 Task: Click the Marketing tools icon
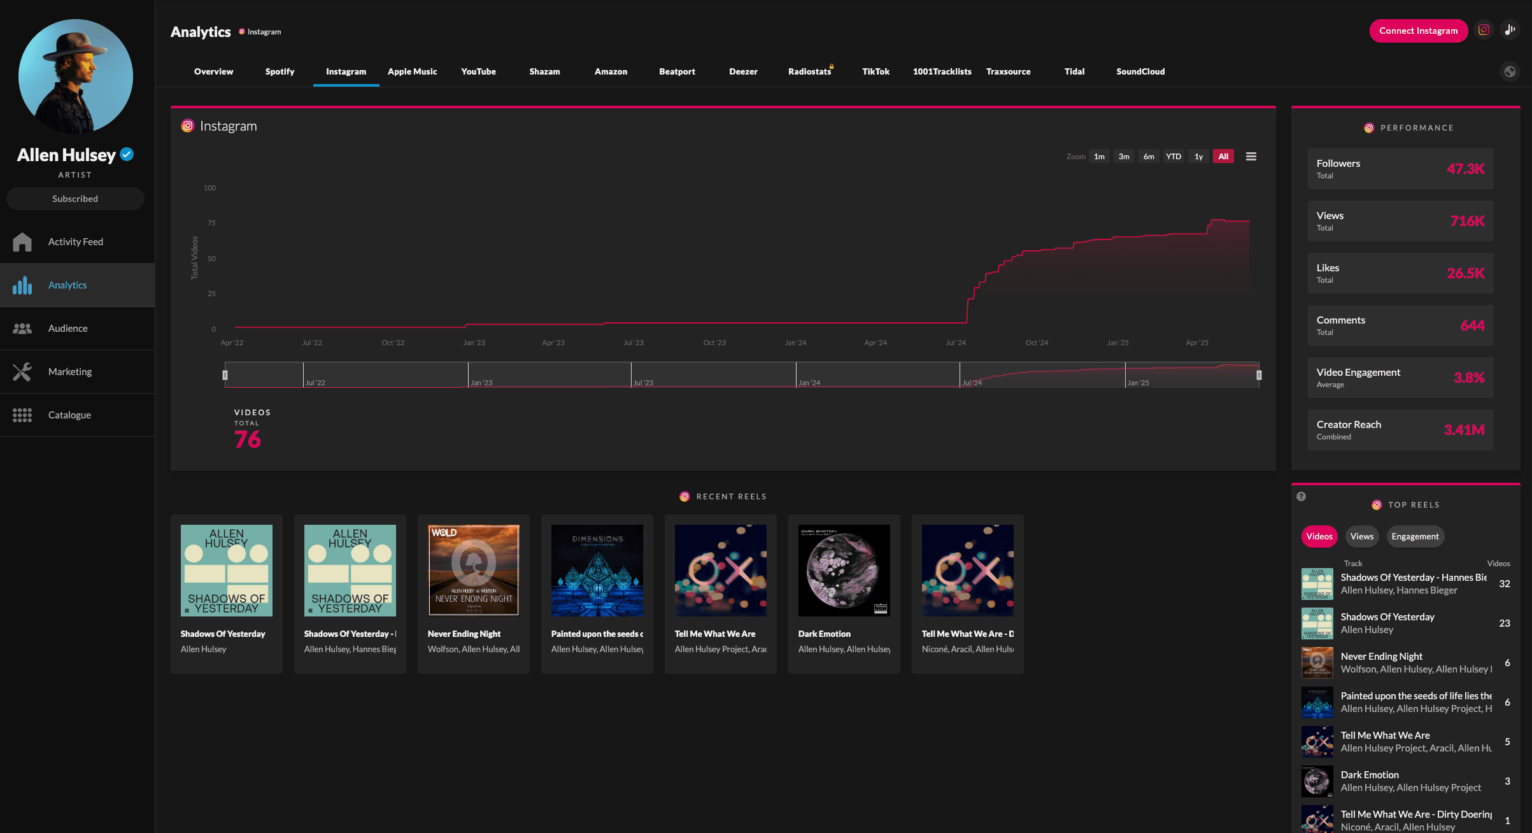coord(22,371)
